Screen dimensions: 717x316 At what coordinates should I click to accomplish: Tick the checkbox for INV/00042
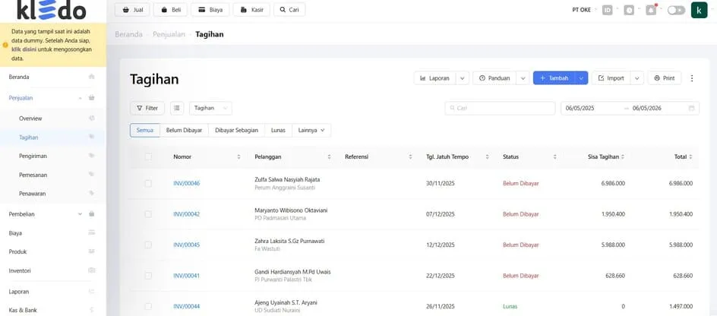tap(148, 214)
